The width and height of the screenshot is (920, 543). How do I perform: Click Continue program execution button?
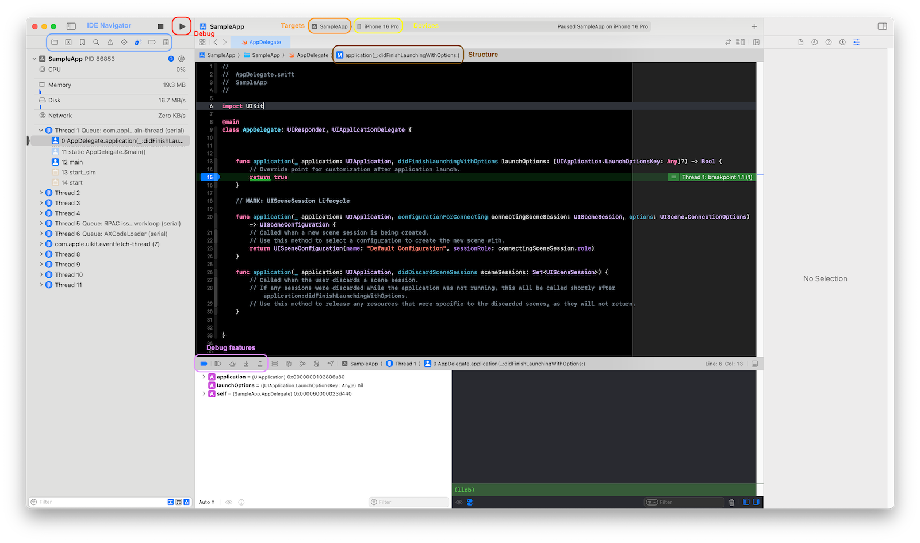click(218, 364)
